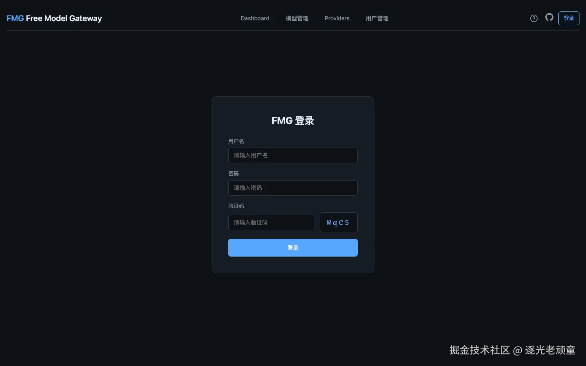Screen dimensions: 586x366
Task: Focus the 请输入用户名 username field
Action: (293, 155)
